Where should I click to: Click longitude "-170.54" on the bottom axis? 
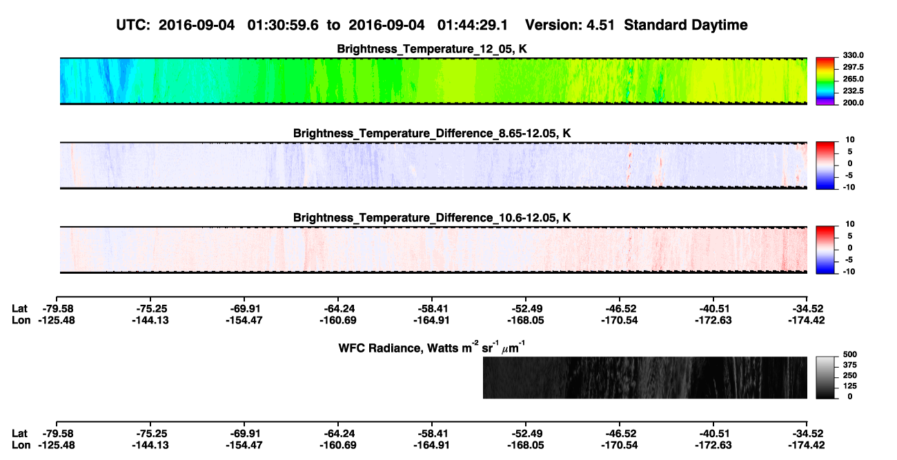620,445
